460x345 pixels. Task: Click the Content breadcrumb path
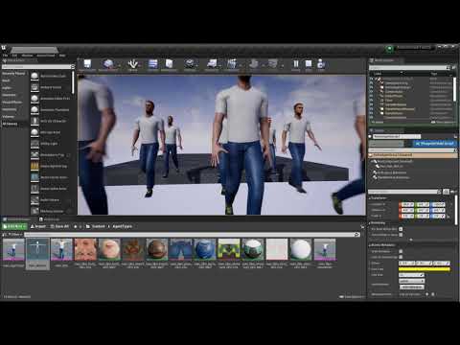[x=99, y=226]
